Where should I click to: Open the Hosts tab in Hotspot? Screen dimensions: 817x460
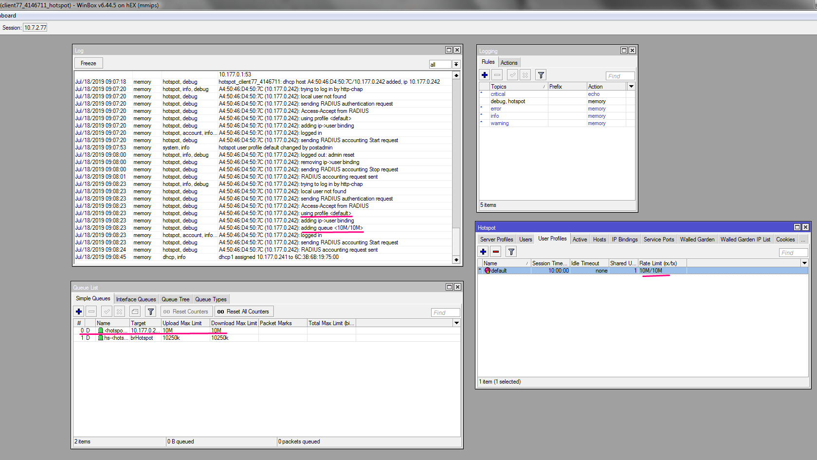(599, 239)
